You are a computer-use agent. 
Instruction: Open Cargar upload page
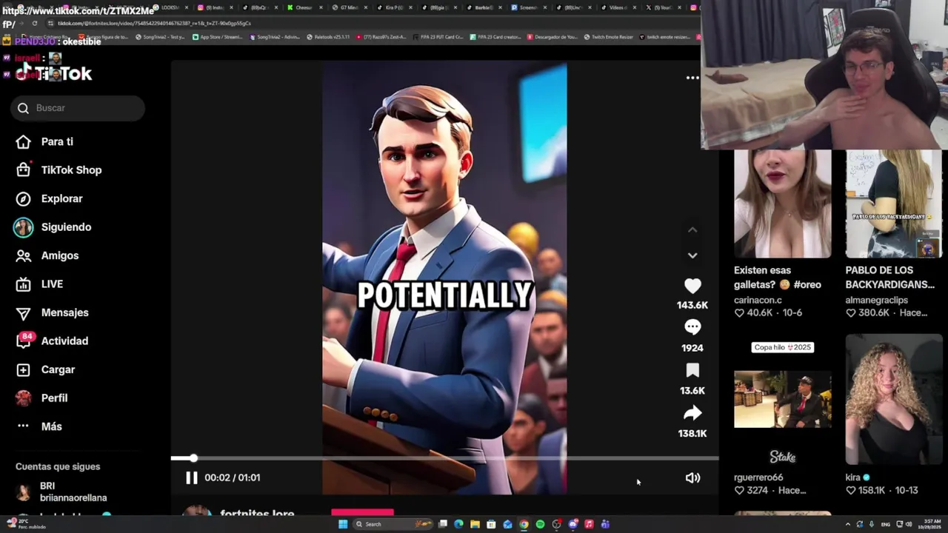[x=45, y=369]
